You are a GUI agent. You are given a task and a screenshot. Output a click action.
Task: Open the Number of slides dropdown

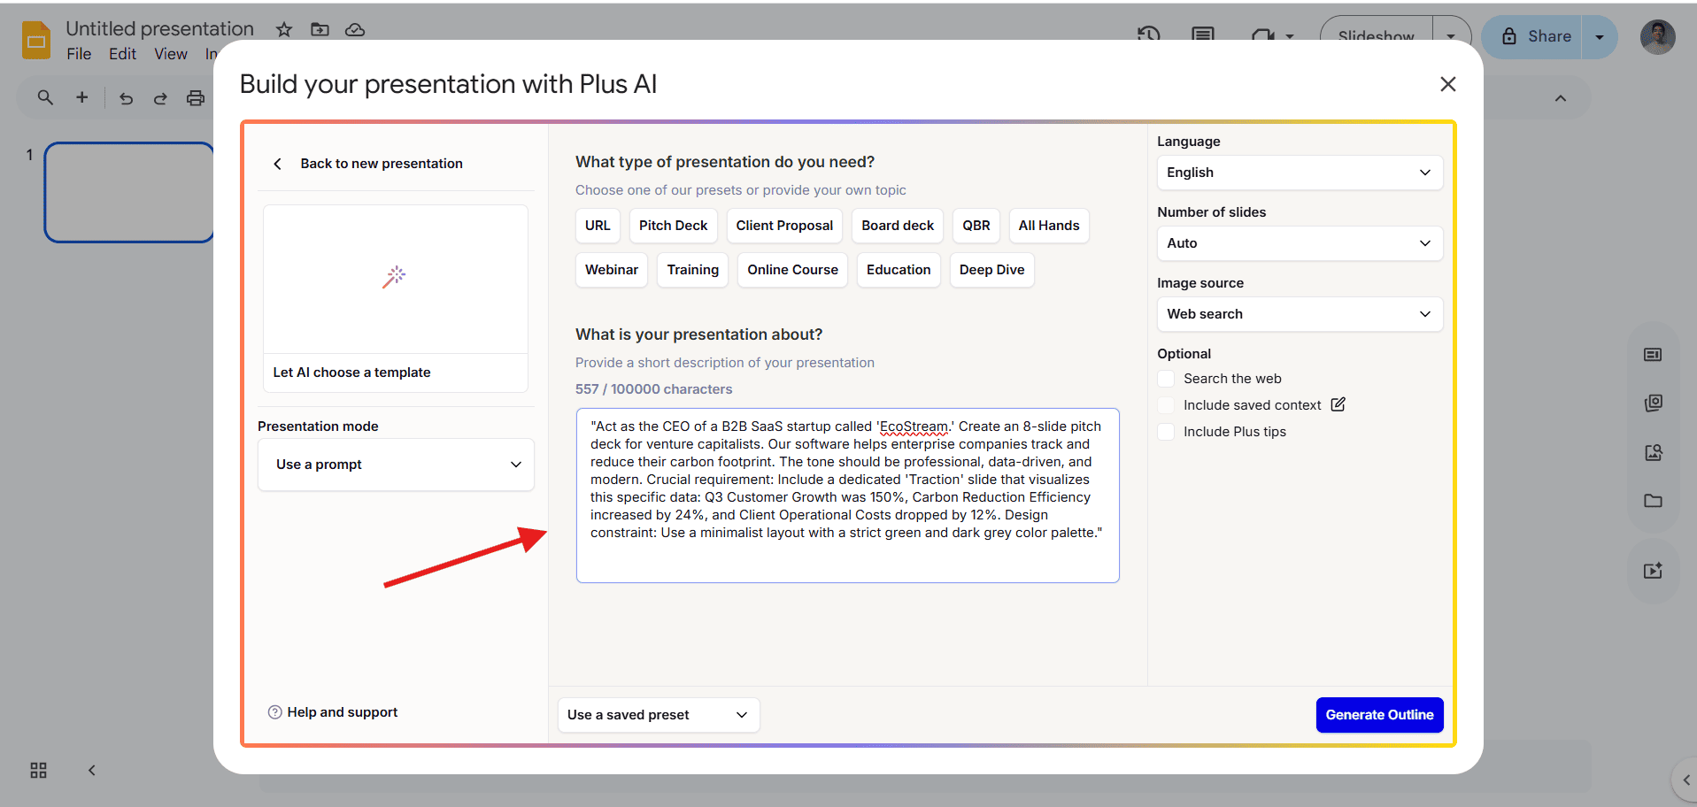[1300, 243]
